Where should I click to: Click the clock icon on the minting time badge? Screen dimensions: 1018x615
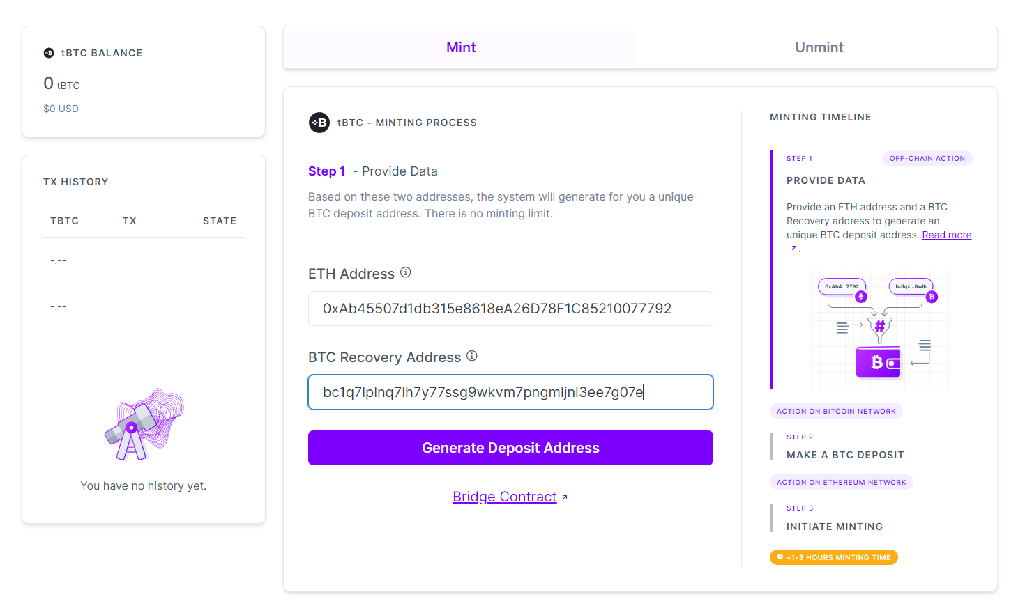pyautogui.click(x=780, y=556)
